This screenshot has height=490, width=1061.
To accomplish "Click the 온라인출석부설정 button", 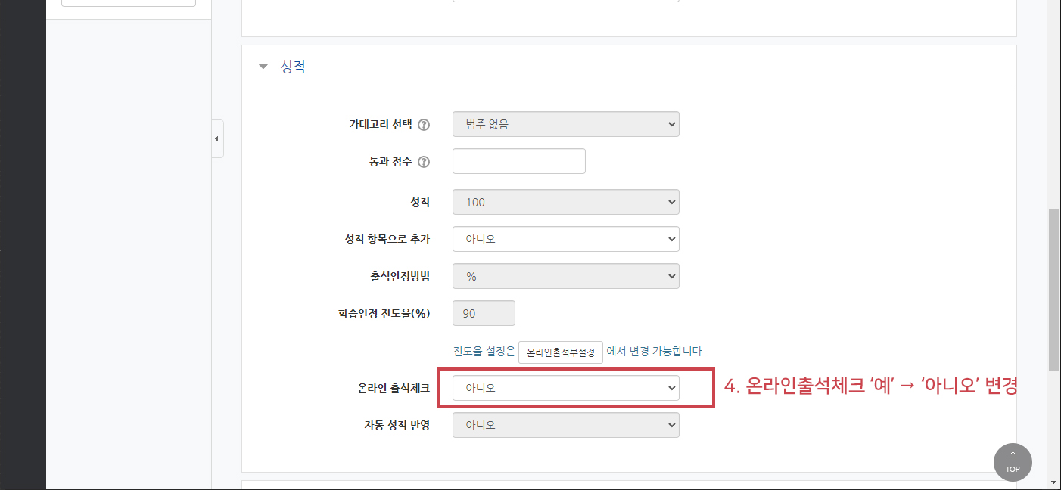I will click(561, 352).
